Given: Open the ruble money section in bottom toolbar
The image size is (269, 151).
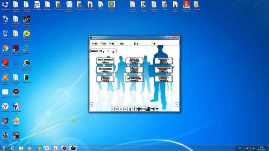Looking at the screenshot, I should 134,109.
